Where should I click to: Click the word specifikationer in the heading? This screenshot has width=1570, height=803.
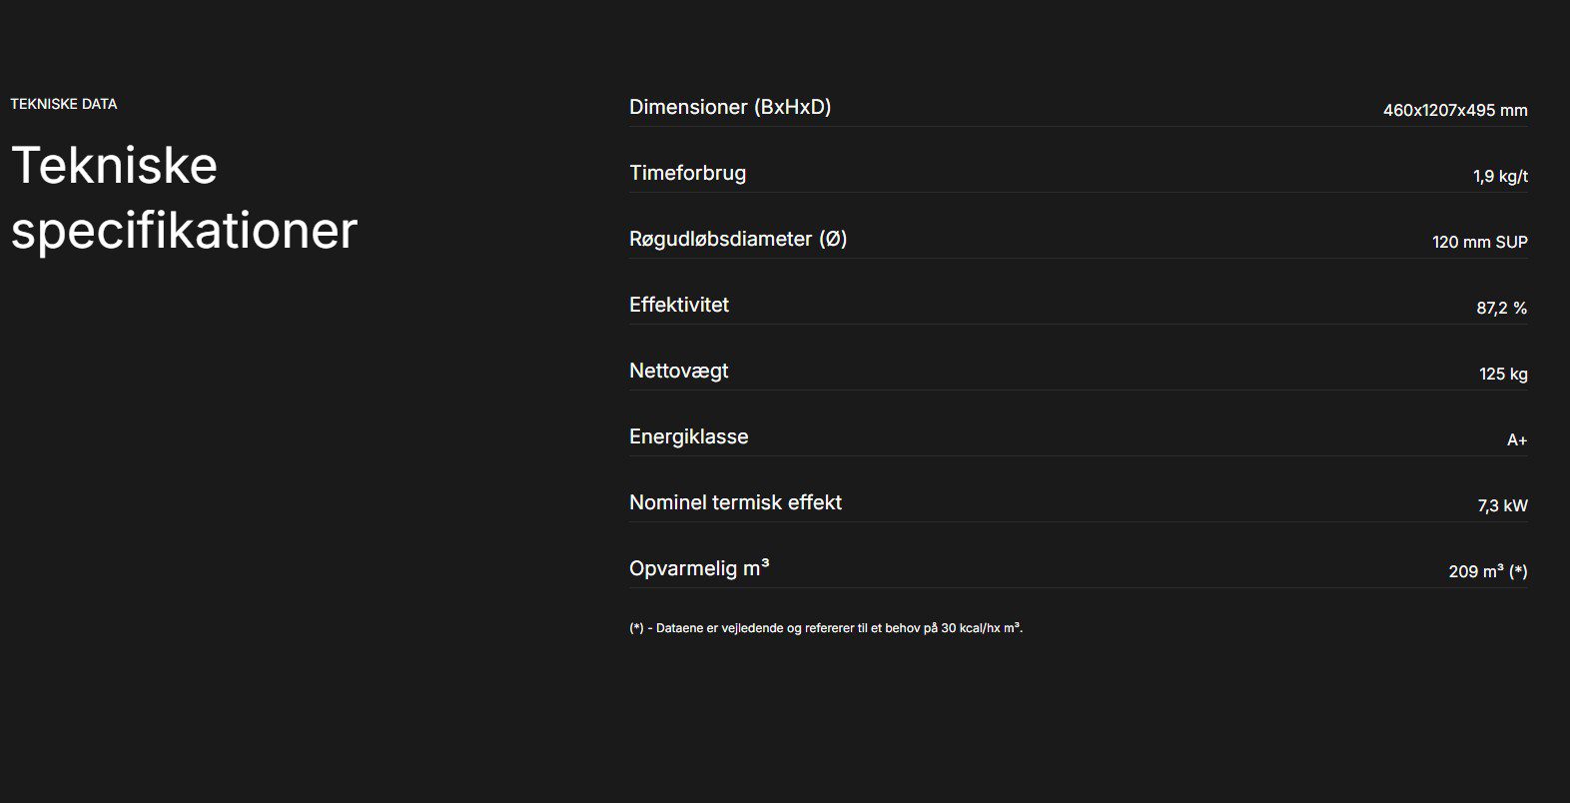tap(184, 231)
